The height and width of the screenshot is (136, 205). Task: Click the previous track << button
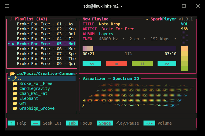pyautogui.click(x=92, y=64)
